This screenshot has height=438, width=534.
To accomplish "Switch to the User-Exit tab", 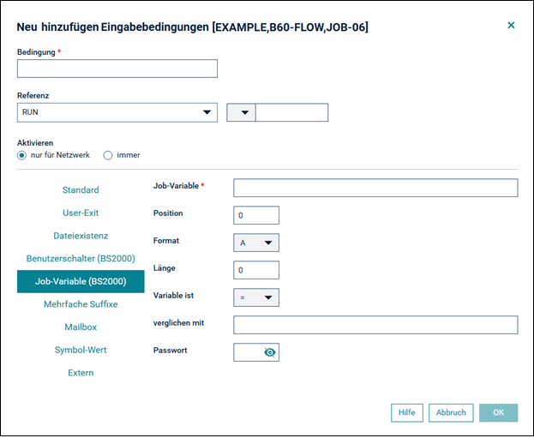I will 81,213.
